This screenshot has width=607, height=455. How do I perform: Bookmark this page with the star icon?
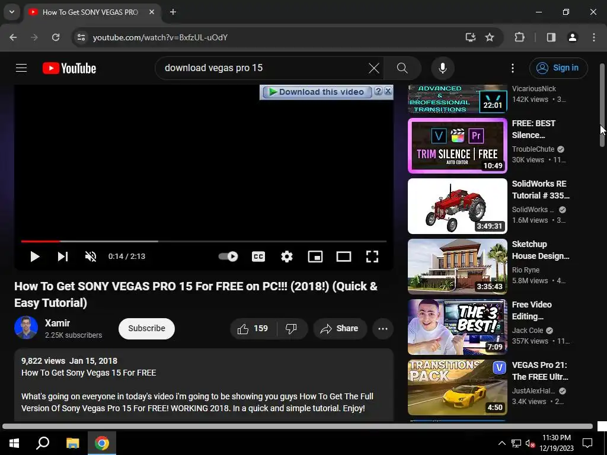(490, 37)
